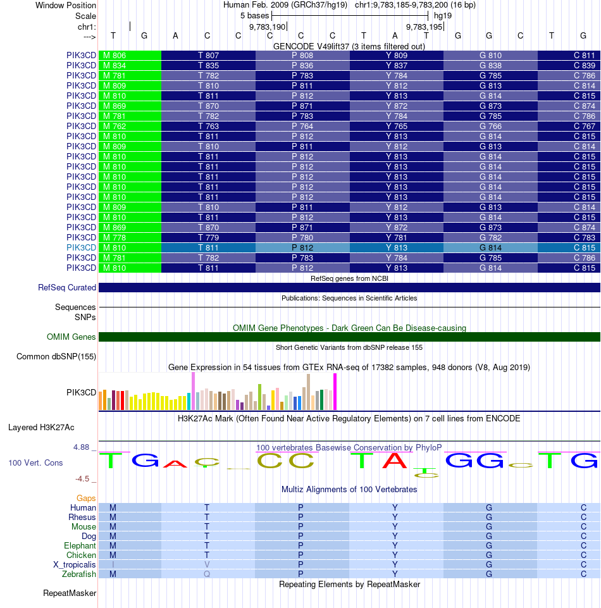Click the 9,783,190 position marker
601x608 pixels.
(267, 27)
